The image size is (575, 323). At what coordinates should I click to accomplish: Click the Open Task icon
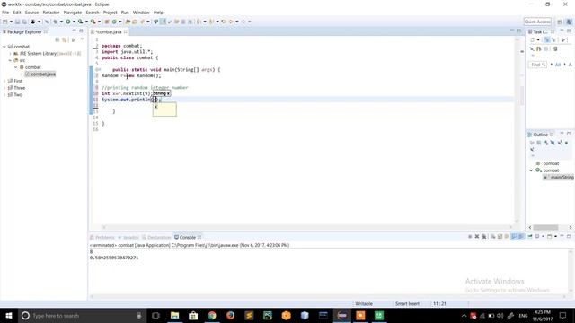tap(135, 22)
